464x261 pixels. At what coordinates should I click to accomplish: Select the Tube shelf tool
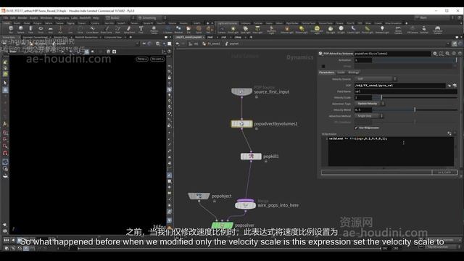click(x=30, y=29)
